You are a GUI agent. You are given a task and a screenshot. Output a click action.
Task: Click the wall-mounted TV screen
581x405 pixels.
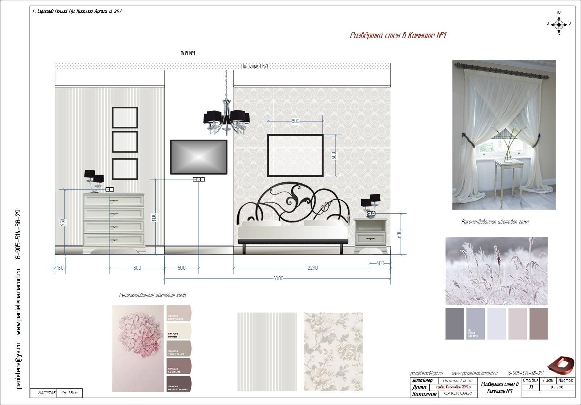(199, 157)
